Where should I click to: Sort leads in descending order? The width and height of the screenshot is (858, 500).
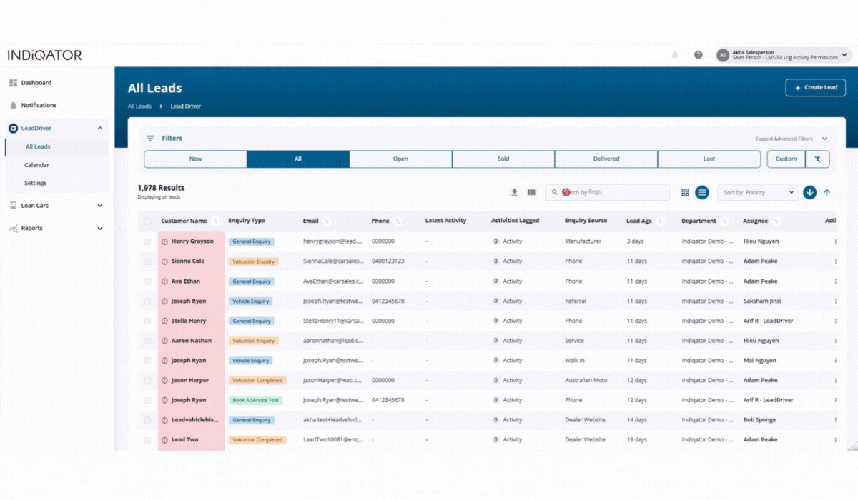tap(809, 192)
